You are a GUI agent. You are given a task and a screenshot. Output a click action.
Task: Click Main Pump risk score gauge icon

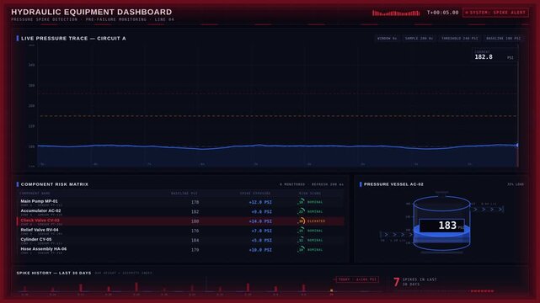(x=302, y=202)
